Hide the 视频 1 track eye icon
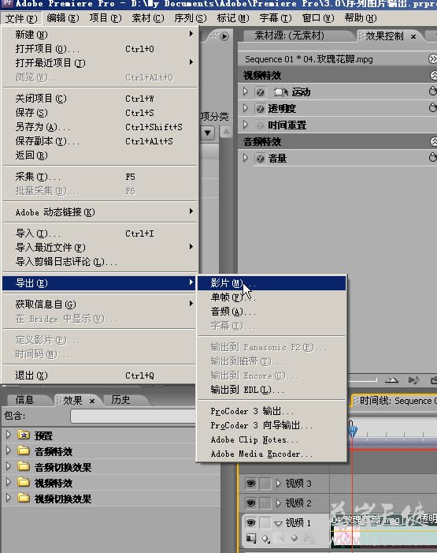 click(x=250, y=522)
